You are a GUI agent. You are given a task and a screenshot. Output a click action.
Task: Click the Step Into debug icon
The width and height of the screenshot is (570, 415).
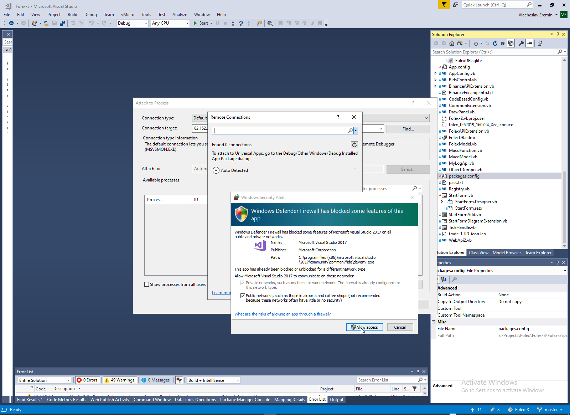tap(233, 23)
